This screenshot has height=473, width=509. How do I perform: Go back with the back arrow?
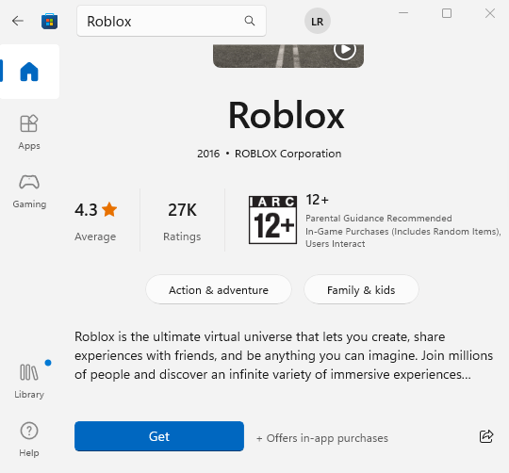click(18, 21)
